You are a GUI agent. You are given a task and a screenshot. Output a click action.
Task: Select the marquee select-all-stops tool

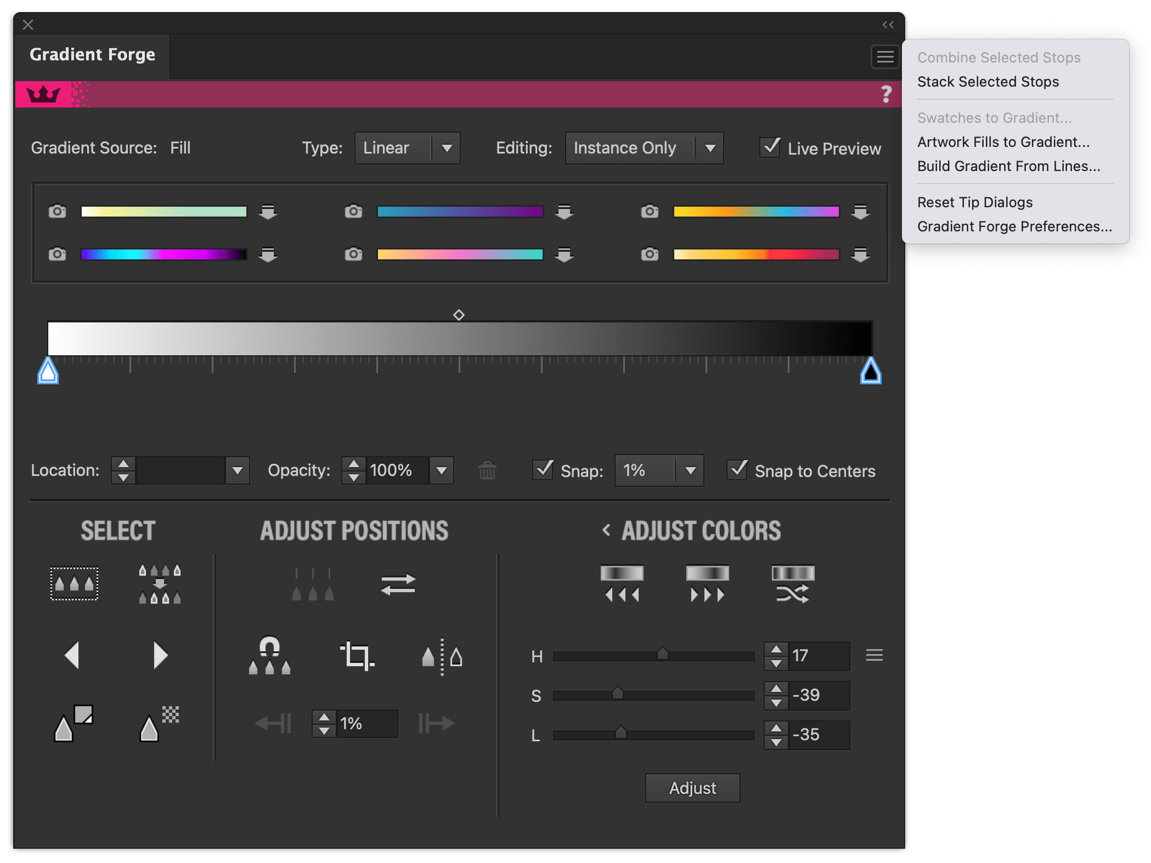coord(74,584)
